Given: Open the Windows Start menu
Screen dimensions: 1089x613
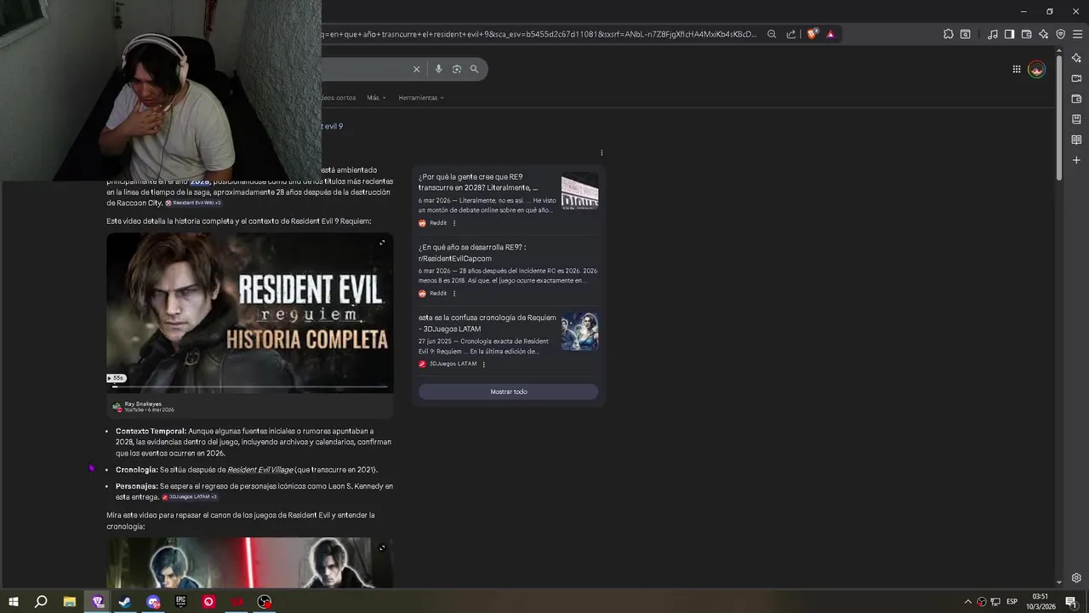Looking at the screenshot, I should pos(14,602).
